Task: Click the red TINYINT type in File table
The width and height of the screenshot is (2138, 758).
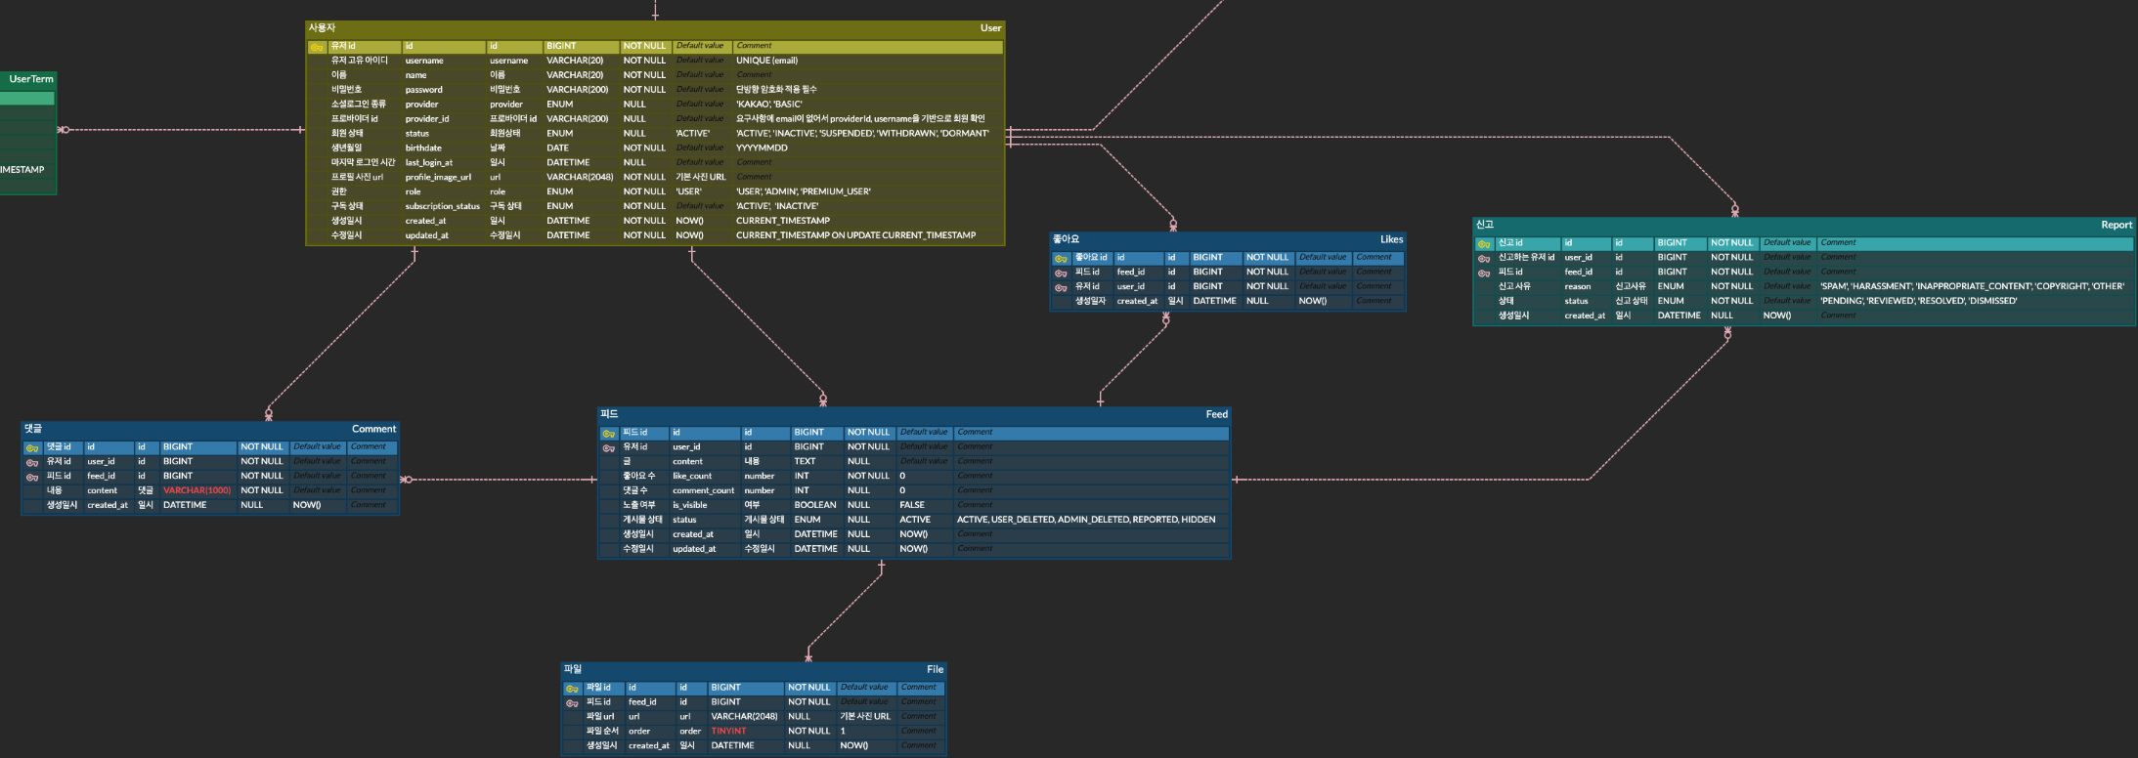Action: [x=728, y=731]
